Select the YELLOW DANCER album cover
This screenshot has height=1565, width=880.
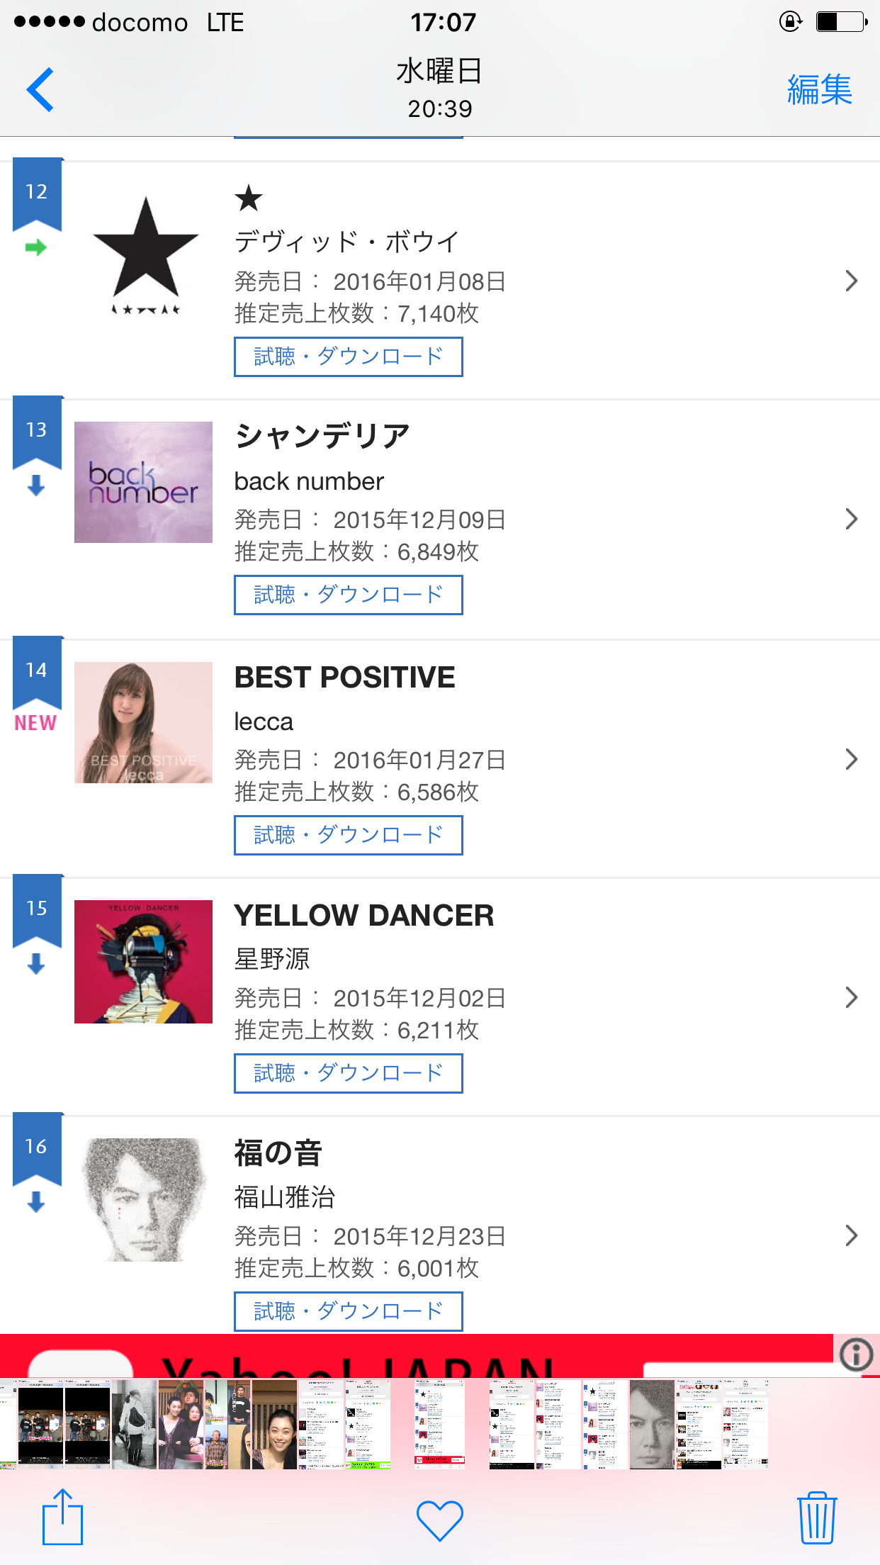click(x=143, y=962)
